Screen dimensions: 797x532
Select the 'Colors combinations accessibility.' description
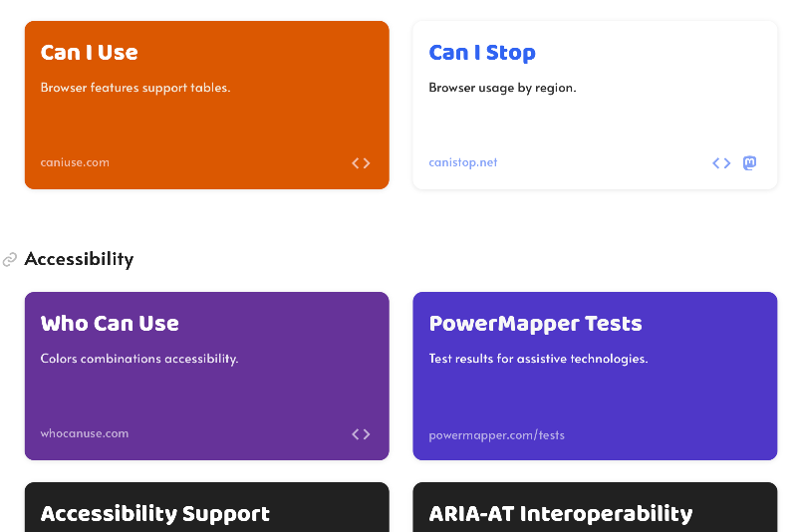point(139,359)
